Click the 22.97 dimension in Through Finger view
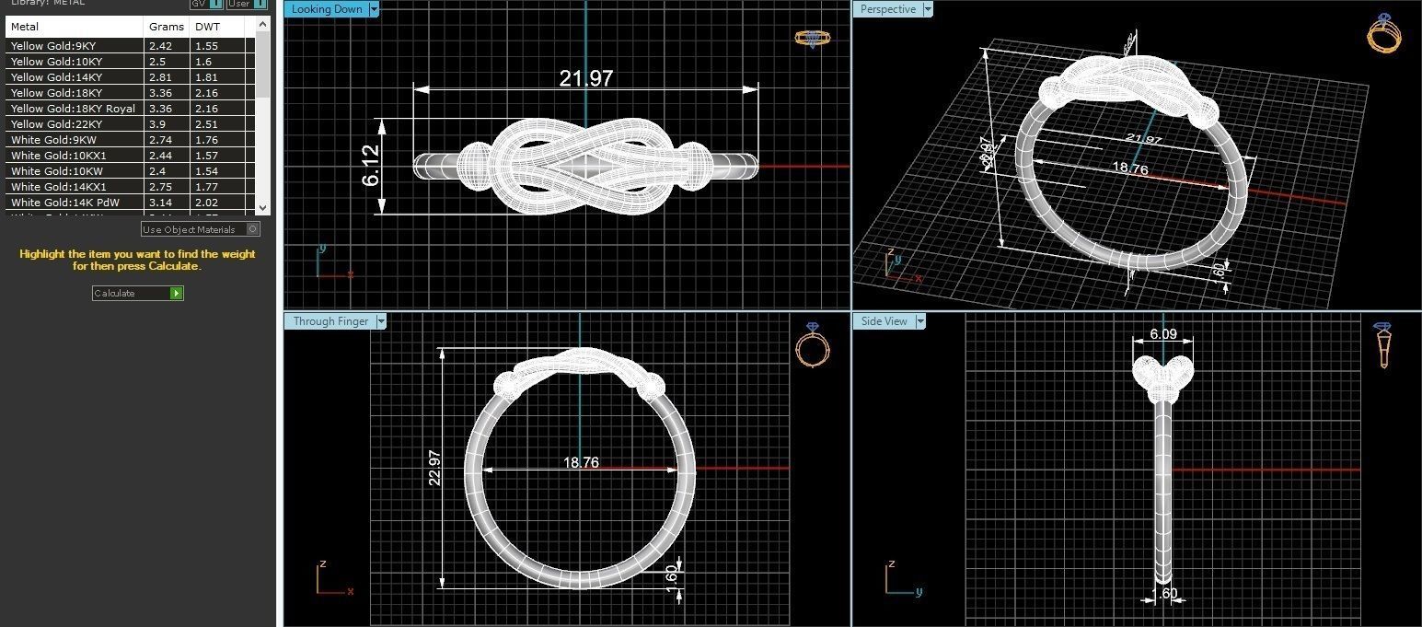This screenshot has width=1422, height=627. [x=434, y=468]
